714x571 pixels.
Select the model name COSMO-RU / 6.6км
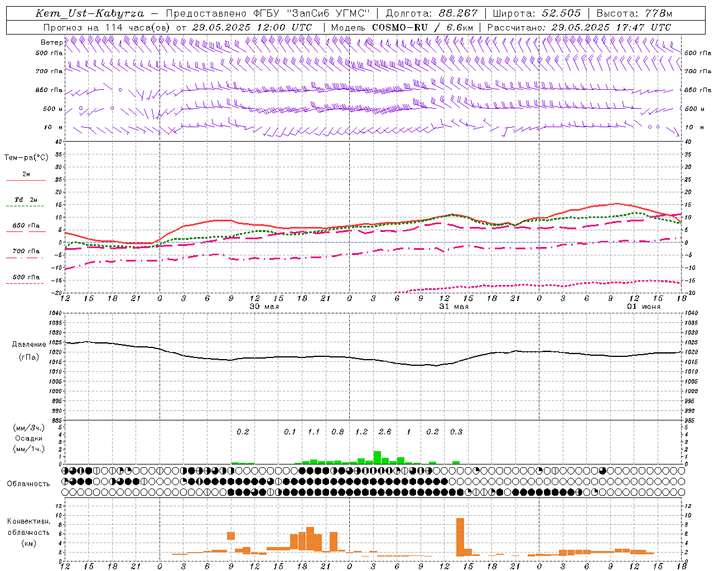point(423,27)
